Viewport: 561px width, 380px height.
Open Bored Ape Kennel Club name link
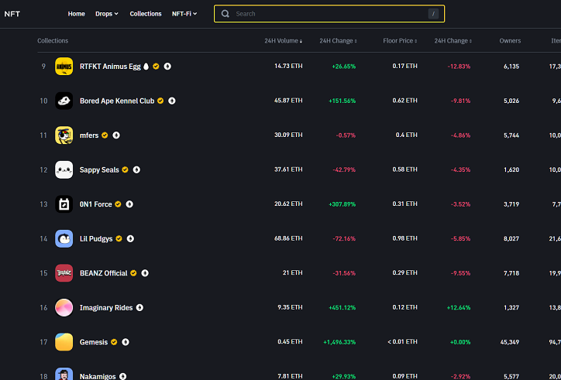tap(117, 101)
